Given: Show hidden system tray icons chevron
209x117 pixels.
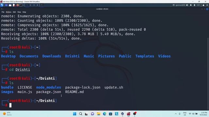Looking at the screenshot, I should tap(176, 114).
